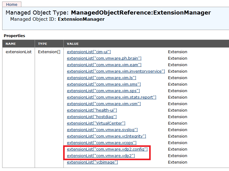Screen dimensions: 229x171
Task: Select the com.vmware.vim.ls extension link
Action: [102, 78]
